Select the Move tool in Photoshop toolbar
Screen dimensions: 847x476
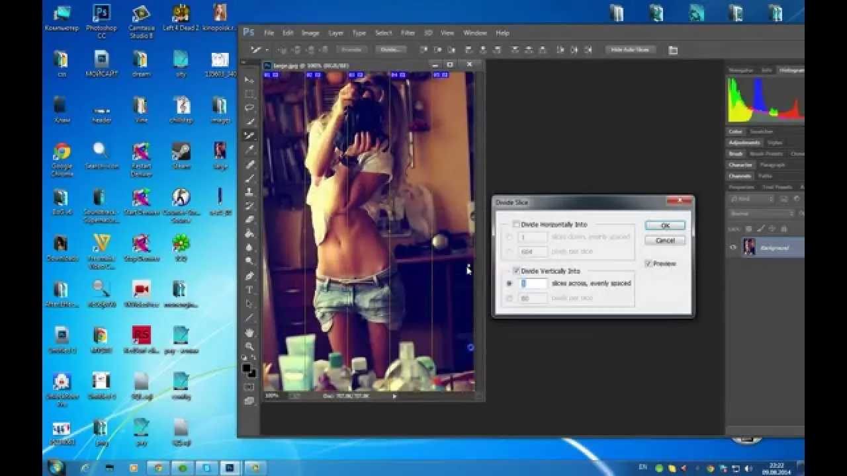(249, 80)
